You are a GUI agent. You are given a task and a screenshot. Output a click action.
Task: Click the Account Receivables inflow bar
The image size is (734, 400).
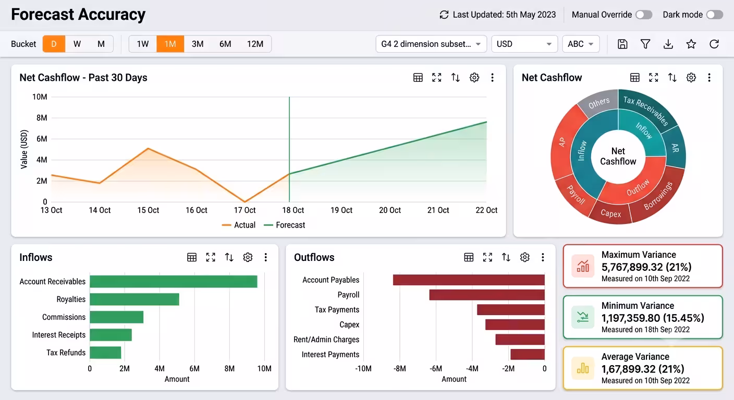(174, 281)
